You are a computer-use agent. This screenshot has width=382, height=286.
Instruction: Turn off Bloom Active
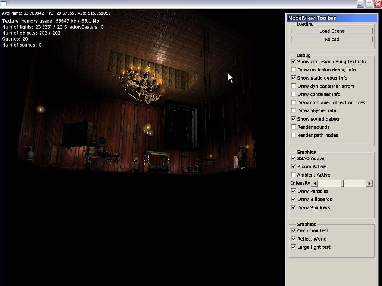[294, 166]
